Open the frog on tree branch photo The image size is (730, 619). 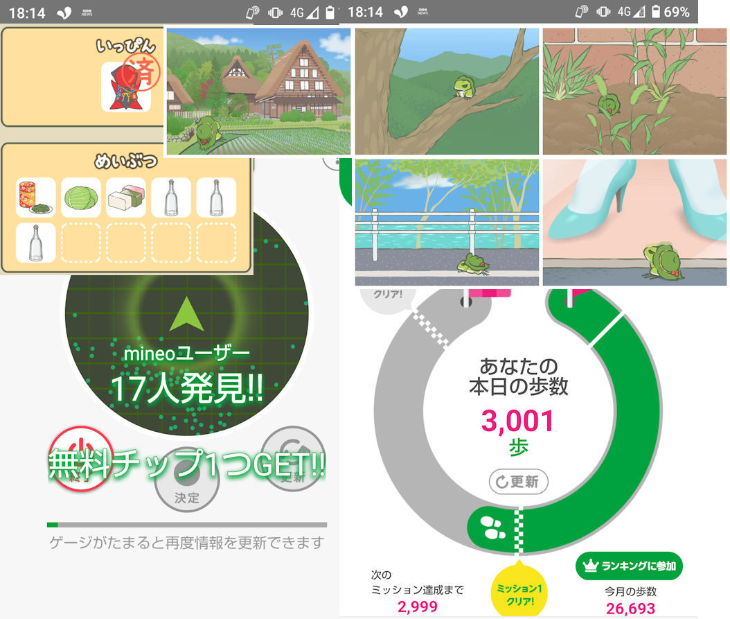[x=447, y=91]
